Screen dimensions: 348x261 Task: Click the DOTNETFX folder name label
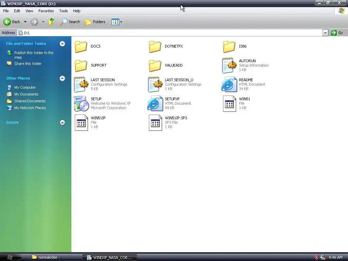pos(174,46)
